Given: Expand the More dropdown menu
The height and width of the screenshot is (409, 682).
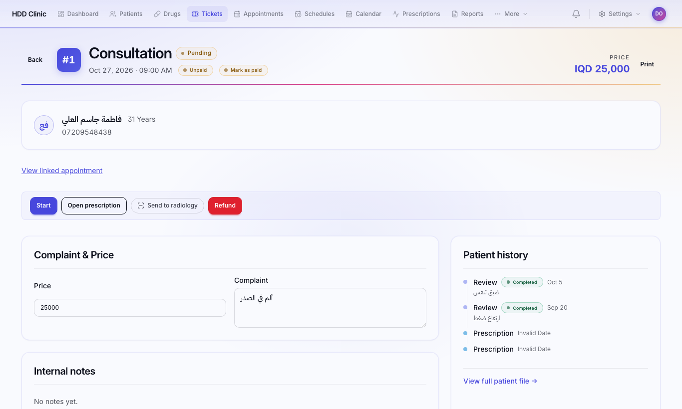Looking at the screenshot, I should tap(511, 14).
